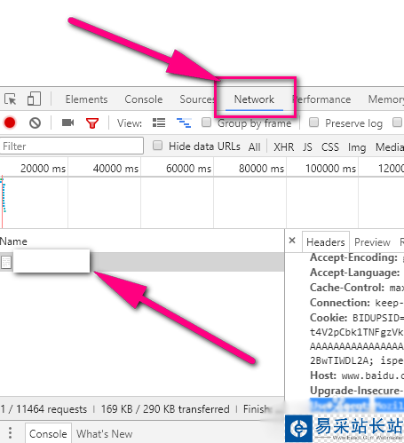Switch to the Performance tab
The width and height of the screenshot is (404, 443).
point(321,99)
